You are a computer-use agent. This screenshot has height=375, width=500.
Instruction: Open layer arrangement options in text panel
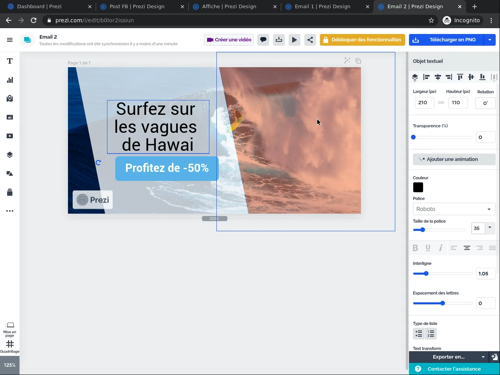point(415,77)
